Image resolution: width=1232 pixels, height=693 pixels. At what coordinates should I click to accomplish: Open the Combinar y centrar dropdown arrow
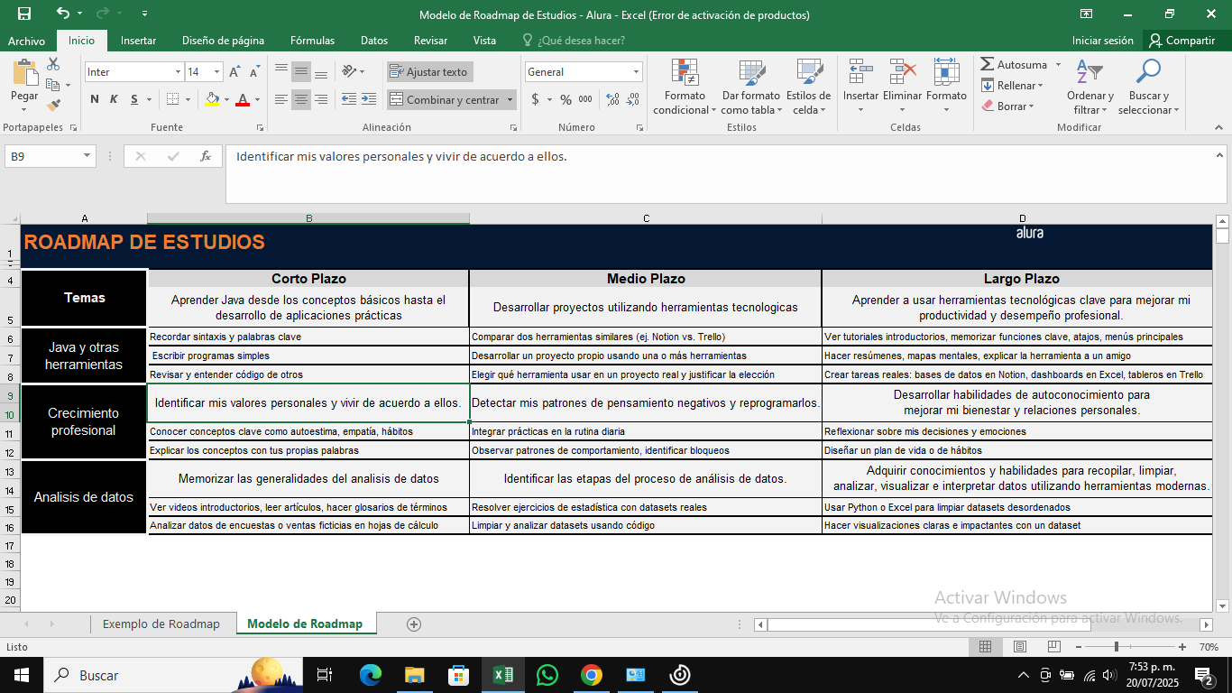[510, 100]
